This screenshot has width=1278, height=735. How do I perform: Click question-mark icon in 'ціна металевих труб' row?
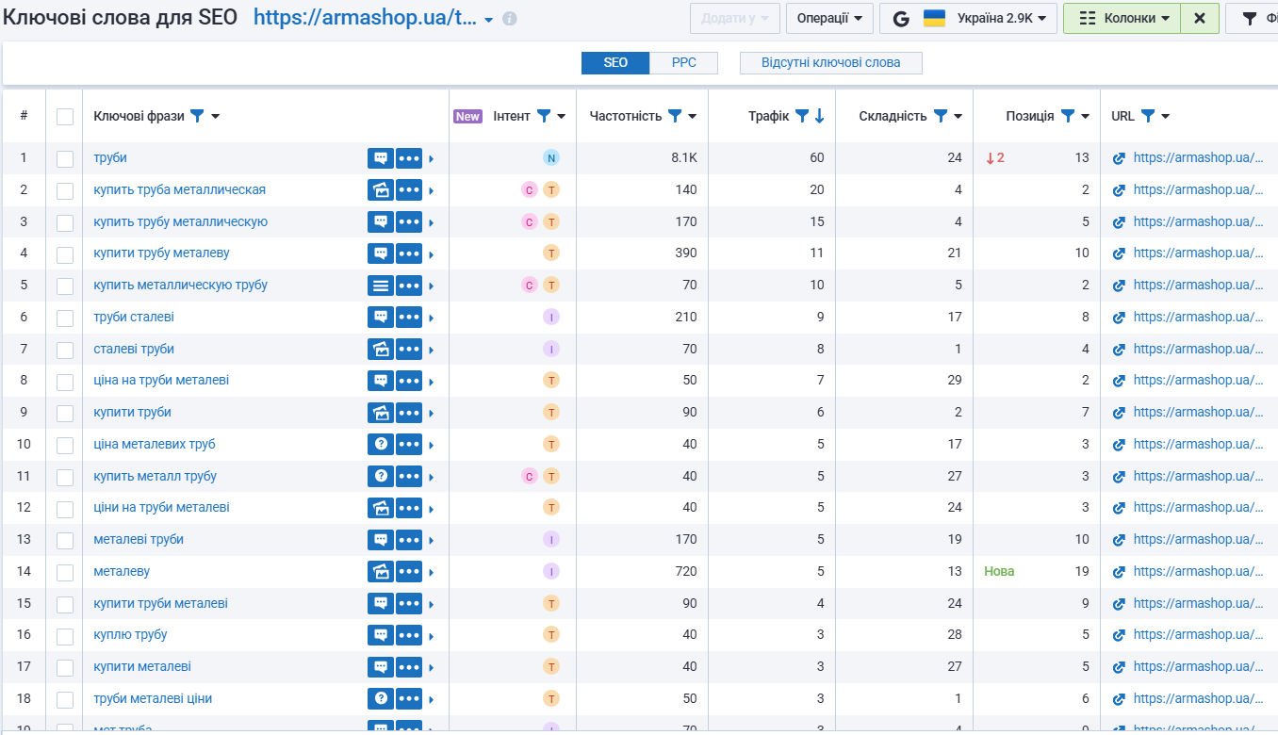point(381,444)
